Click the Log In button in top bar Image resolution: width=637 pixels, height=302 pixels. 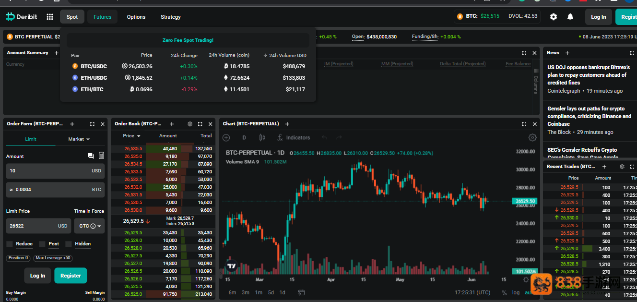point(598,17)
